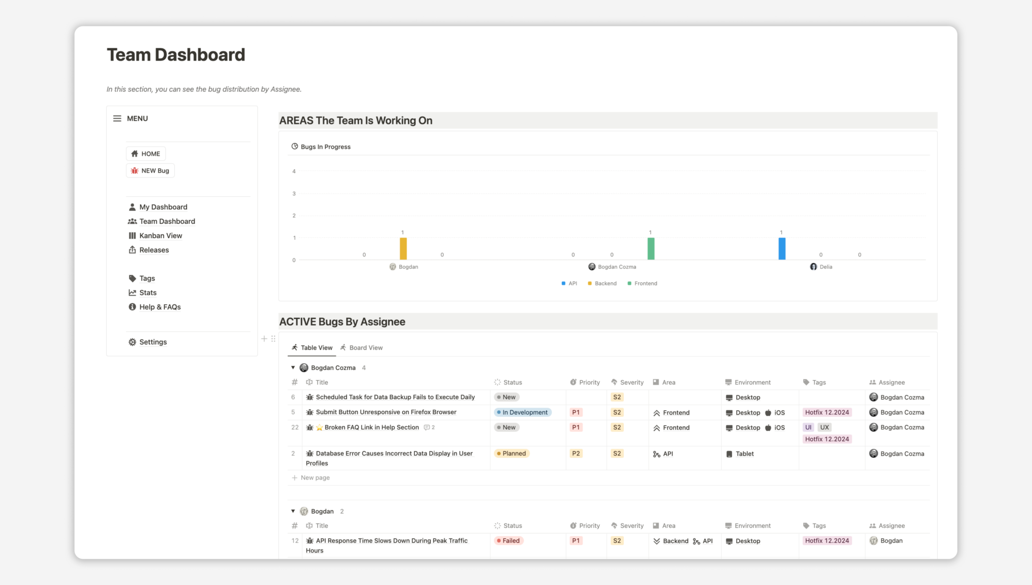Switch to the Board View tab

point(361,348)
